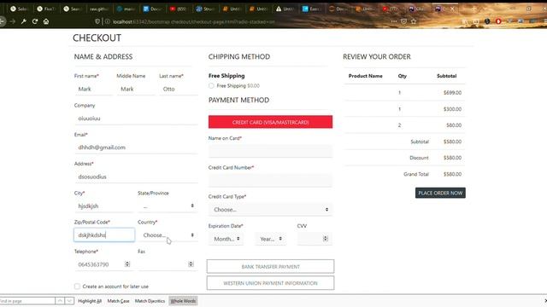Click the $80.00 subtotal cell
547x307 pixels.
tap(454, 125)
